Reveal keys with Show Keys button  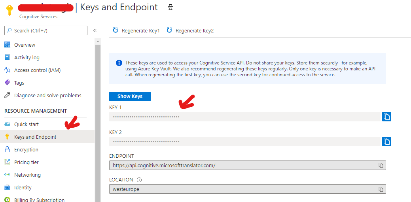coord(130,96)
